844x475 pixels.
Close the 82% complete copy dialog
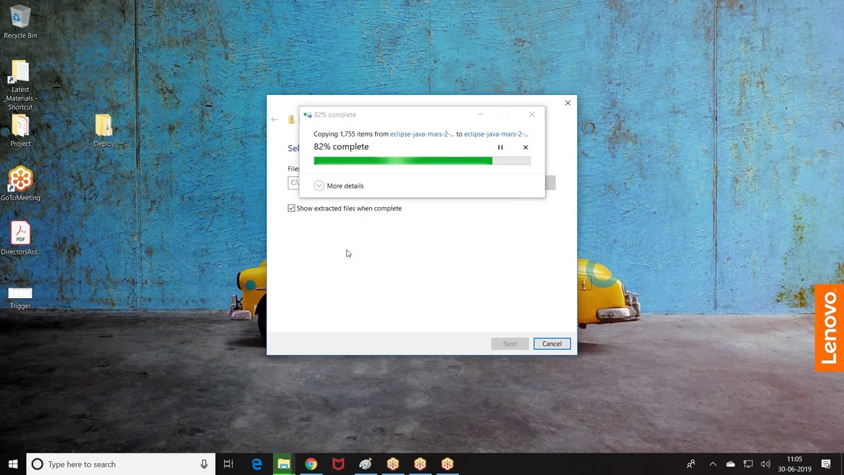pyautogui.click(x=531, y=115)
